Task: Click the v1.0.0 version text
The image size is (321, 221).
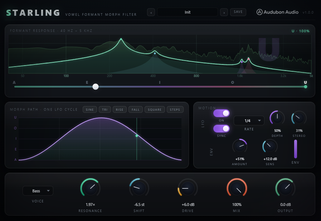Action: pos(308,12)
